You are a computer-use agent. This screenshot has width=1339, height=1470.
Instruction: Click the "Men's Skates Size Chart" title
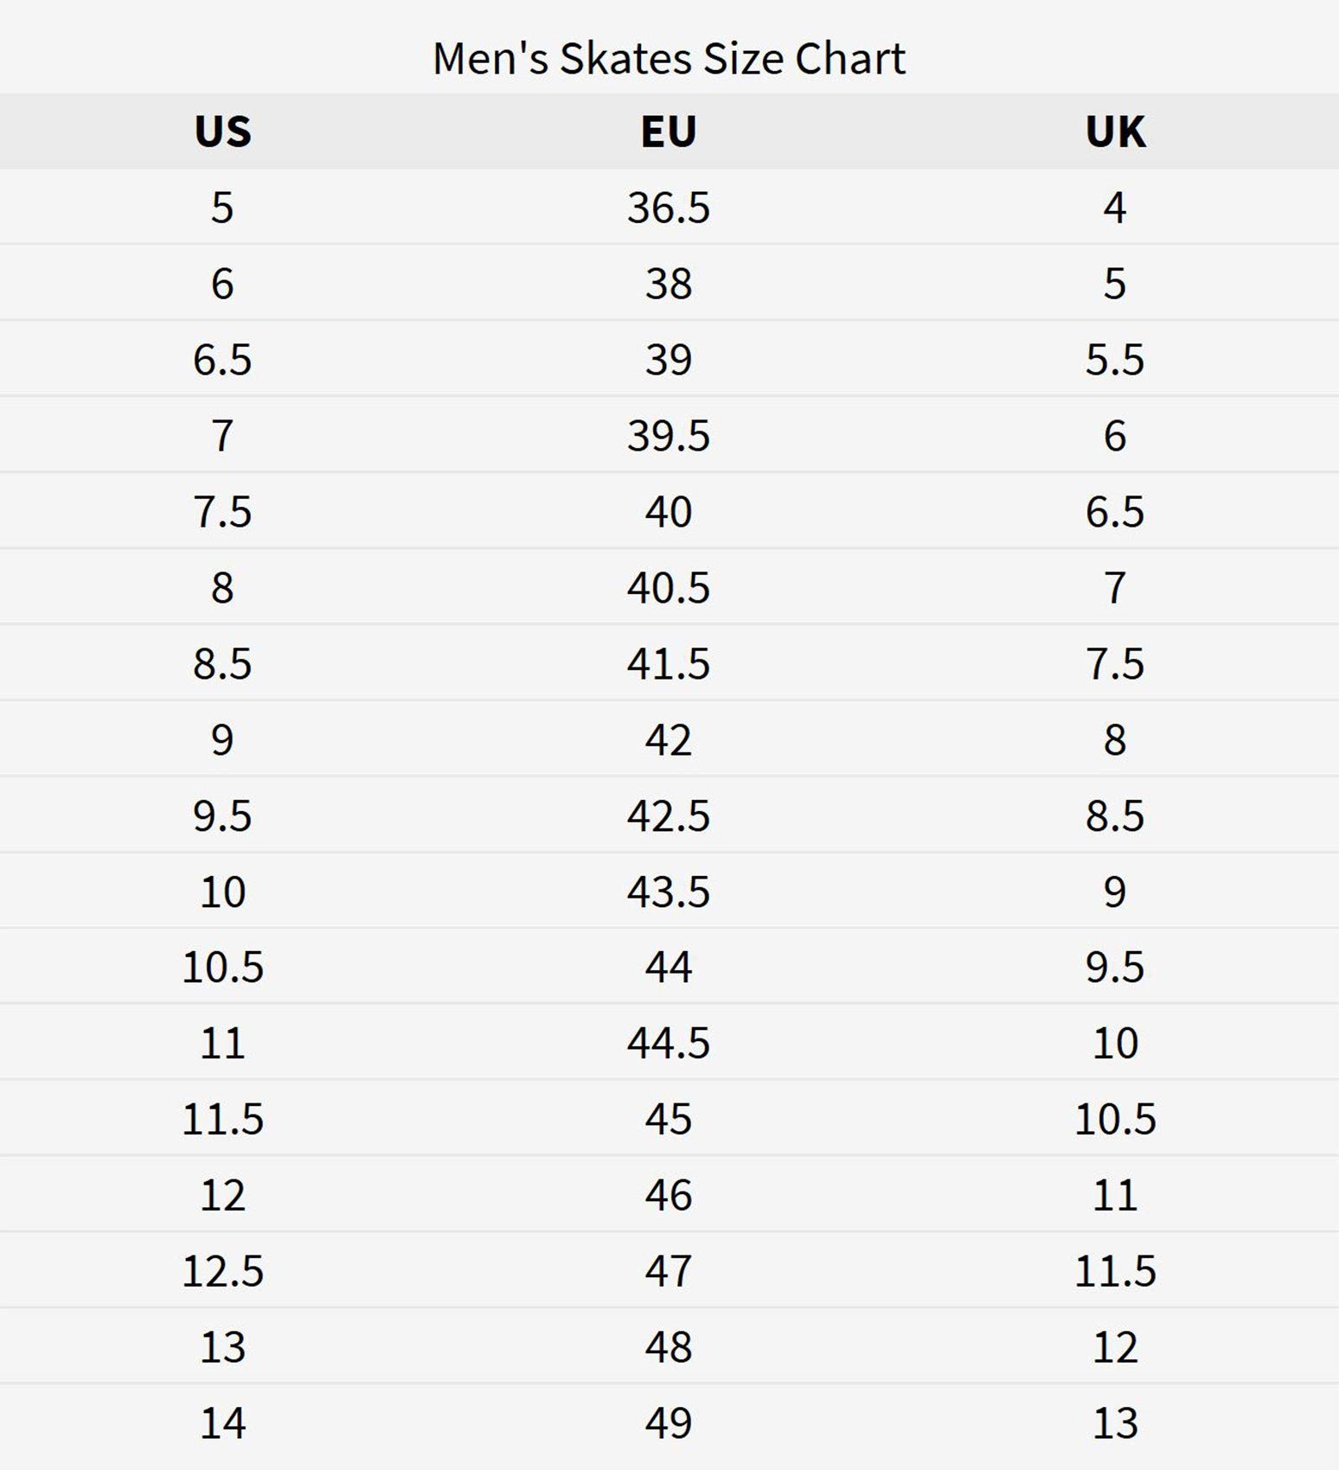point(669,59)
